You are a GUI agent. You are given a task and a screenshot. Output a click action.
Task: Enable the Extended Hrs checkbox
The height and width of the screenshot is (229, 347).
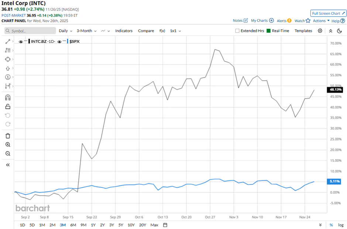(x=237, y=31)
